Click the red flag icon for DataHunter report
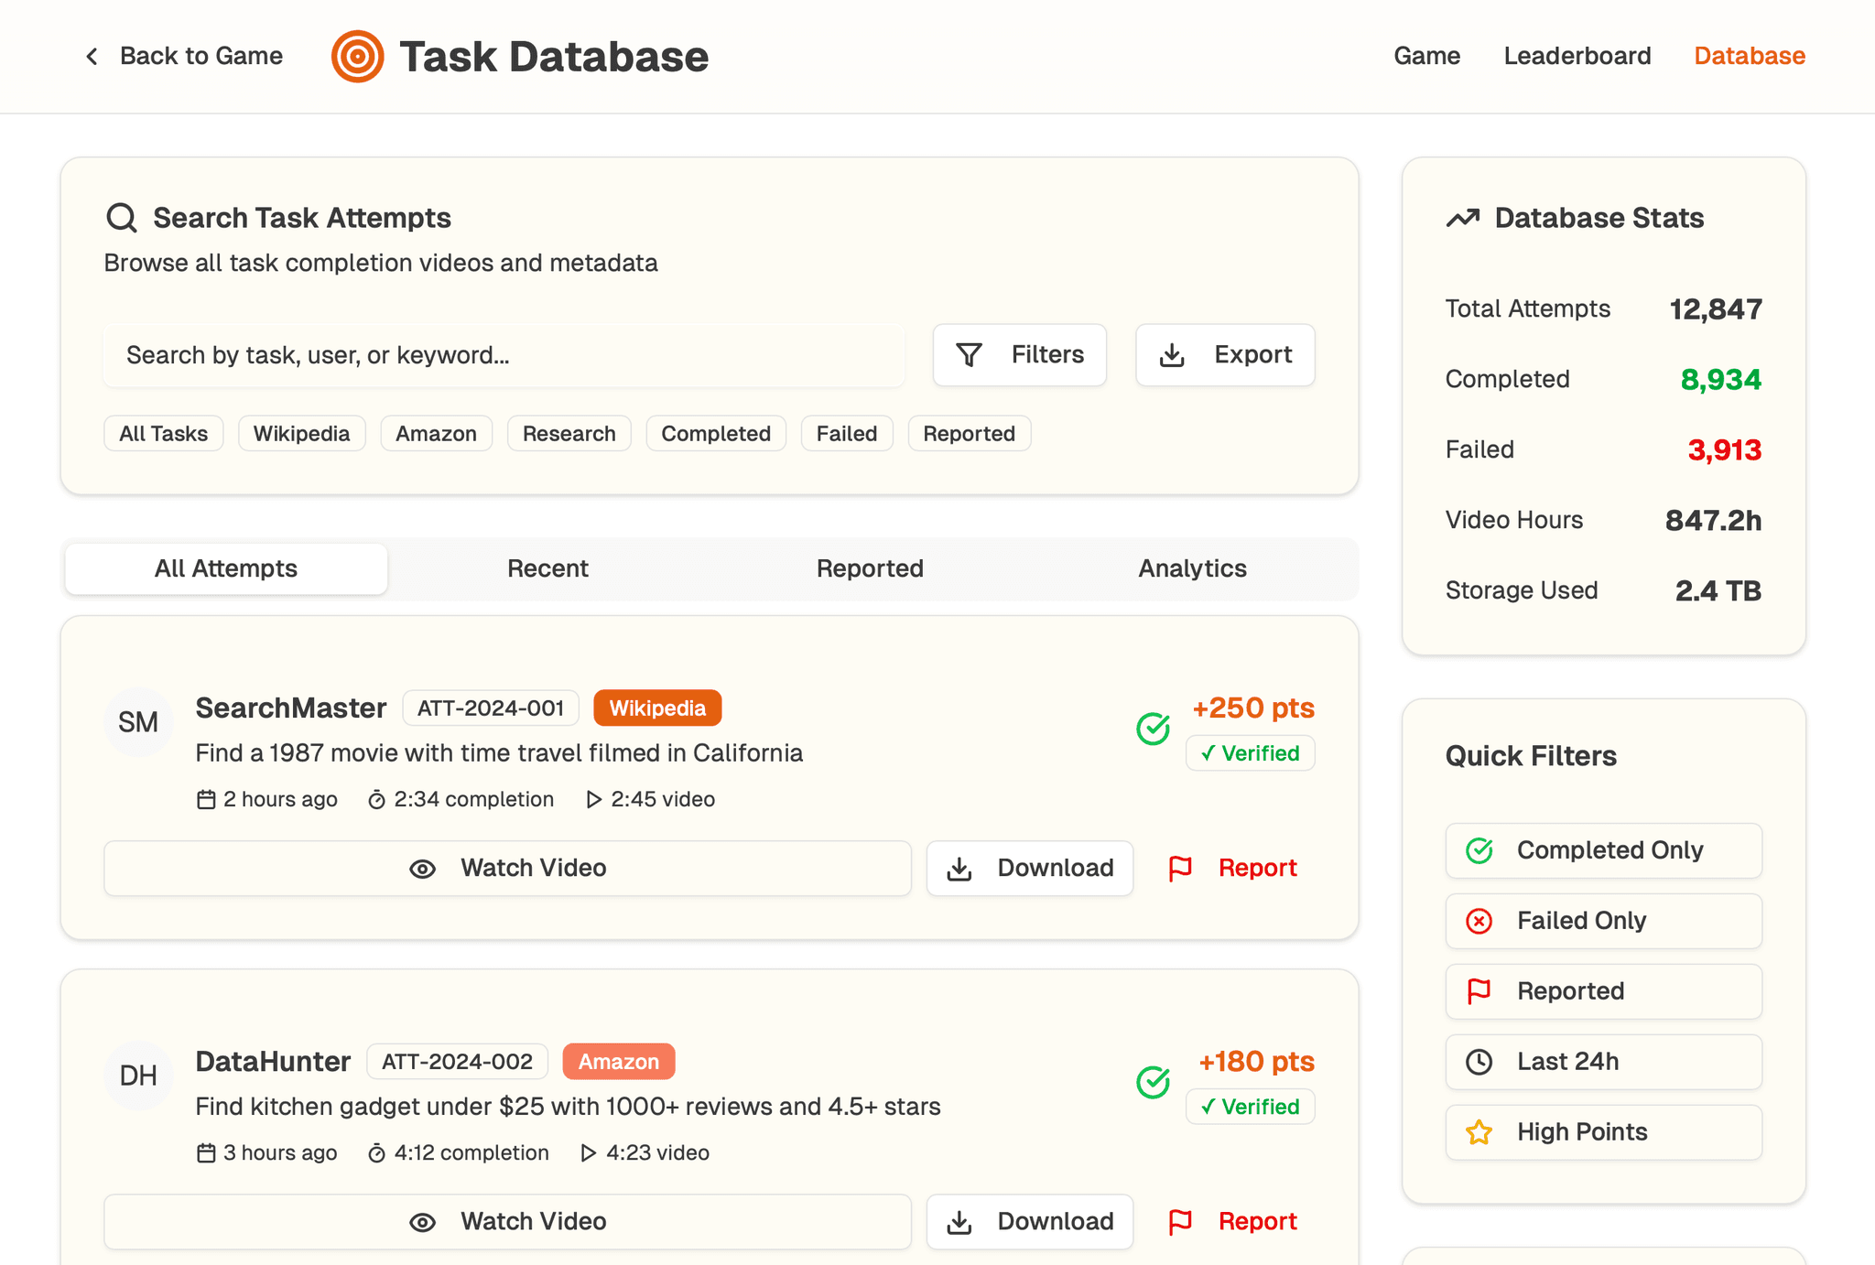Screen dimensions: 1875x1265 click(x=1180, y=1222)
